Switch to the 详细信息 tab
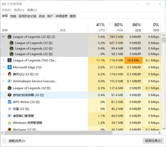This screenshot has height=147, width=166. 61,16
